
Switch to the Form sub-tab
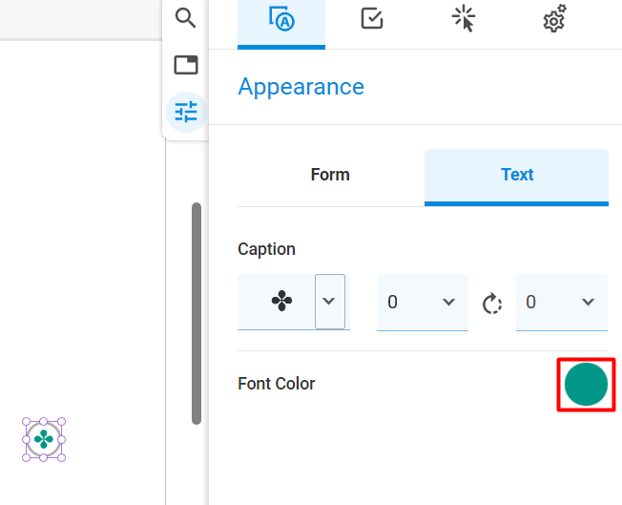click(x=330, y=175)
